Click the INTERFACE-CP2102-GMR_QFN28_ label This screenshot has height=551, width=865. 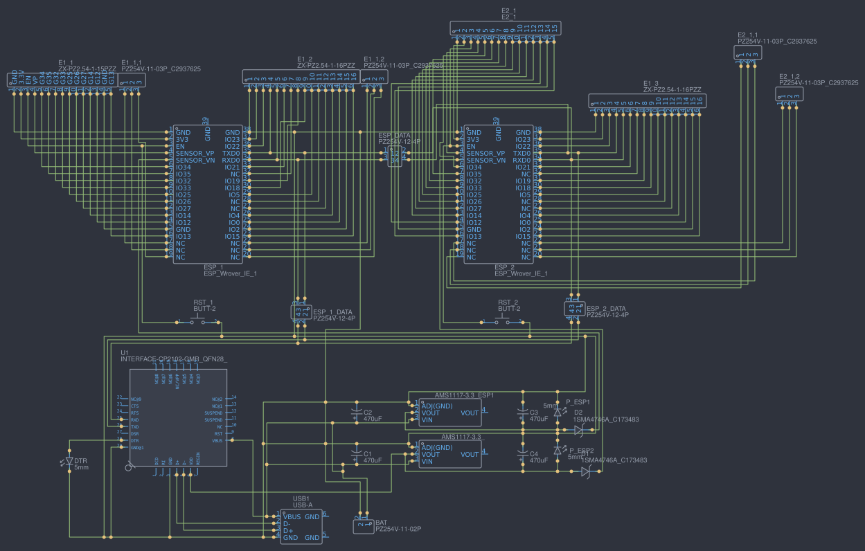coord(174,359)
